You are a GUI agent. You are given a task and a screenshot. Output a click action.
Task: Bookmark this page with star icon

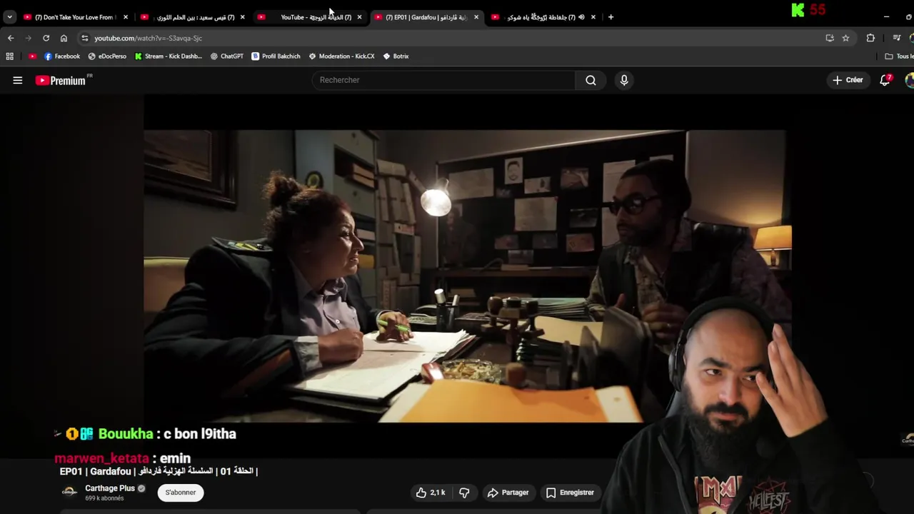[845, 38]
